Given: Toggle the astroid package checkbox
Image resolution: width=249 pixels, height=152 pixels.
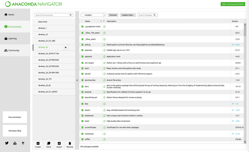Looking at the screenshot, I should [82, 74].
